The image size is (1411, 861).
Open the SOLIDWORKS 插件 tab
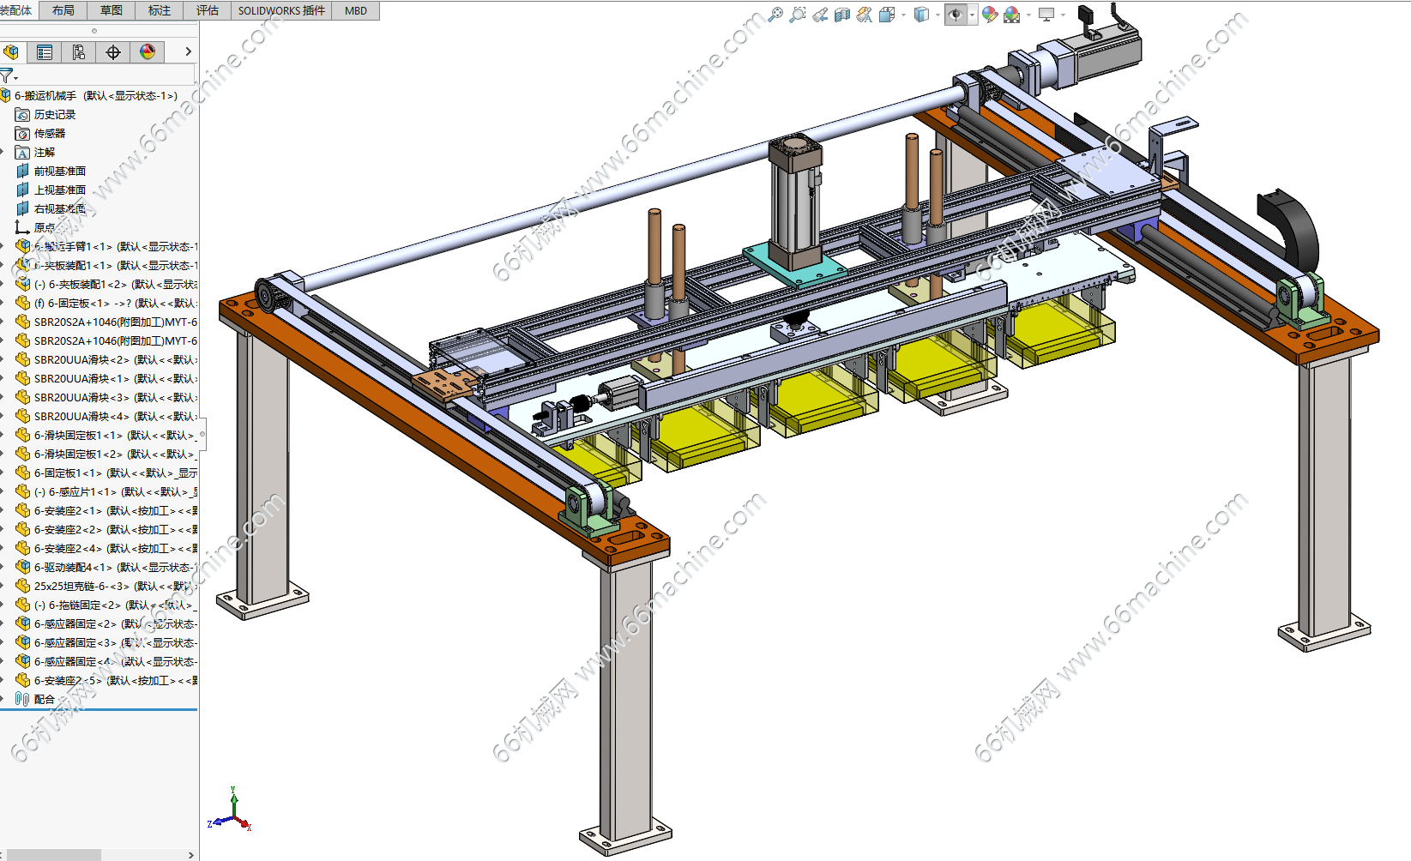281,10
